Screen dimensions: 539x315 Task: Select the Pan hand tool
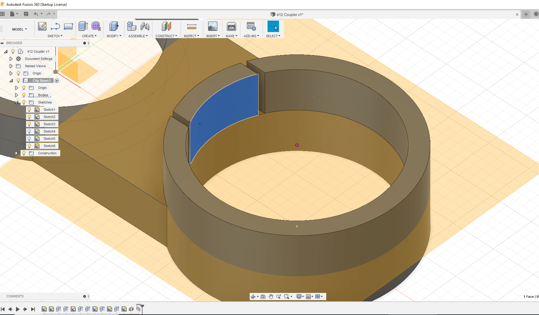click(x=271, y=297)
